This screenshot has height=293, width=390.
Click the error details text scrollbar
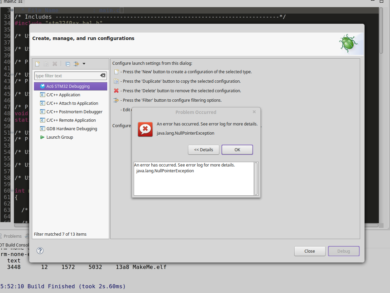256,178
